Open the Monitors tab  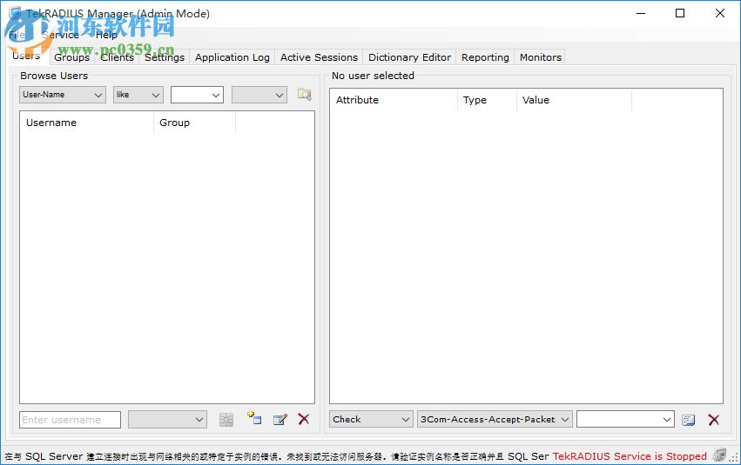tap(540, 57)
